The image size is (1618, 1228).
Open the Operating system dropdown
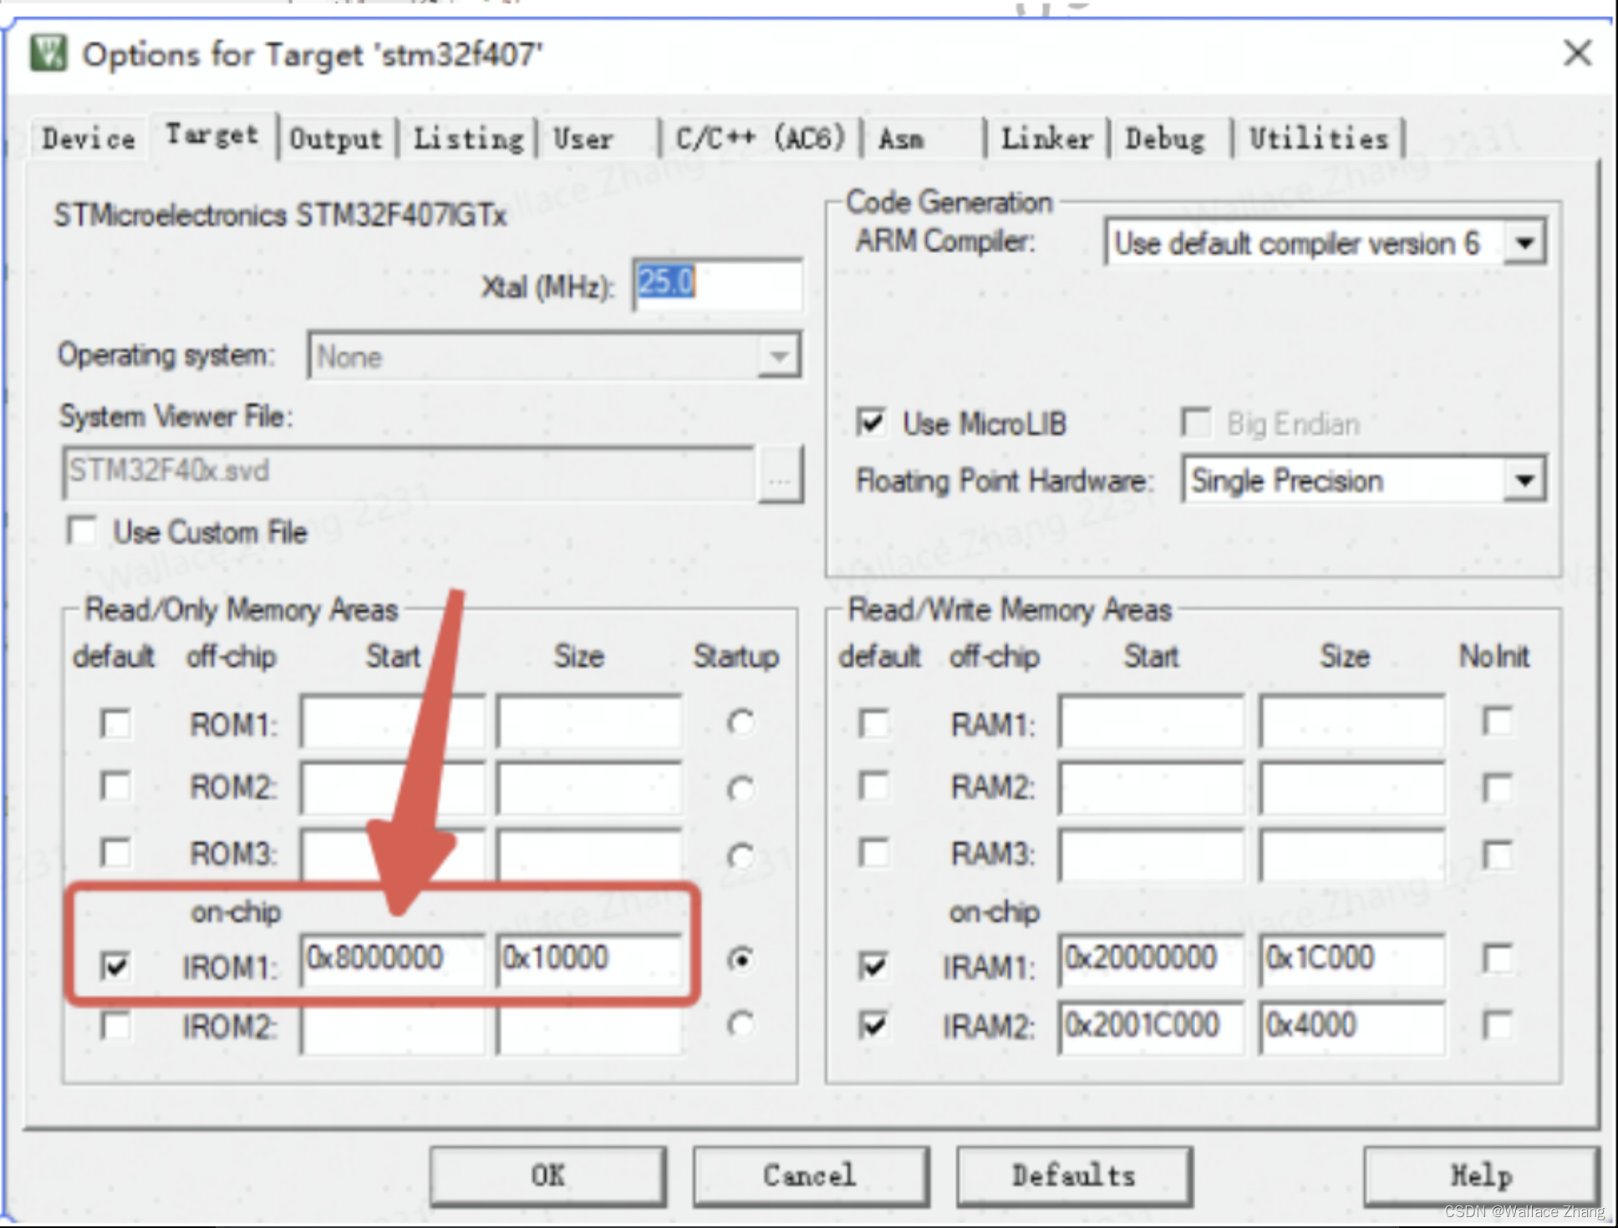click(x=779, y=355)
